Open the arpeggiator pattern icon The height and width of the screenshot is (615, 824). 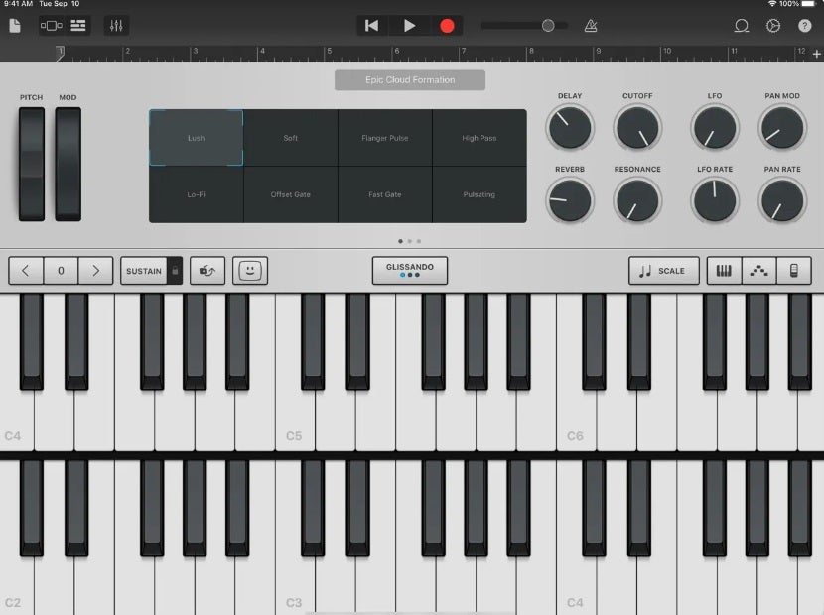(759, 271)
